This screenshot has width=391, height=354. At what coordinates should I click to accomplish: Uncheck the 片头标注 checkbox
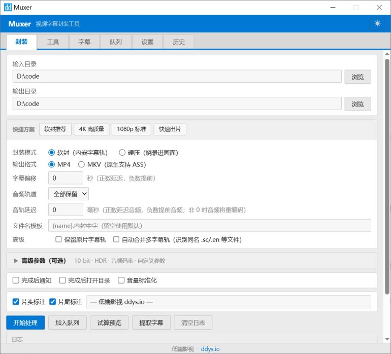tap(16, 302)
